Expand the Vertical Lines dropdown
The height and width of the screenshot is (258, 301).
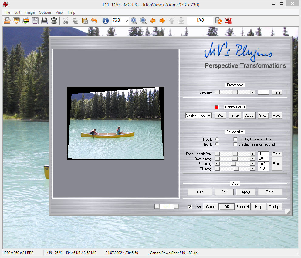tap(209, 116)
